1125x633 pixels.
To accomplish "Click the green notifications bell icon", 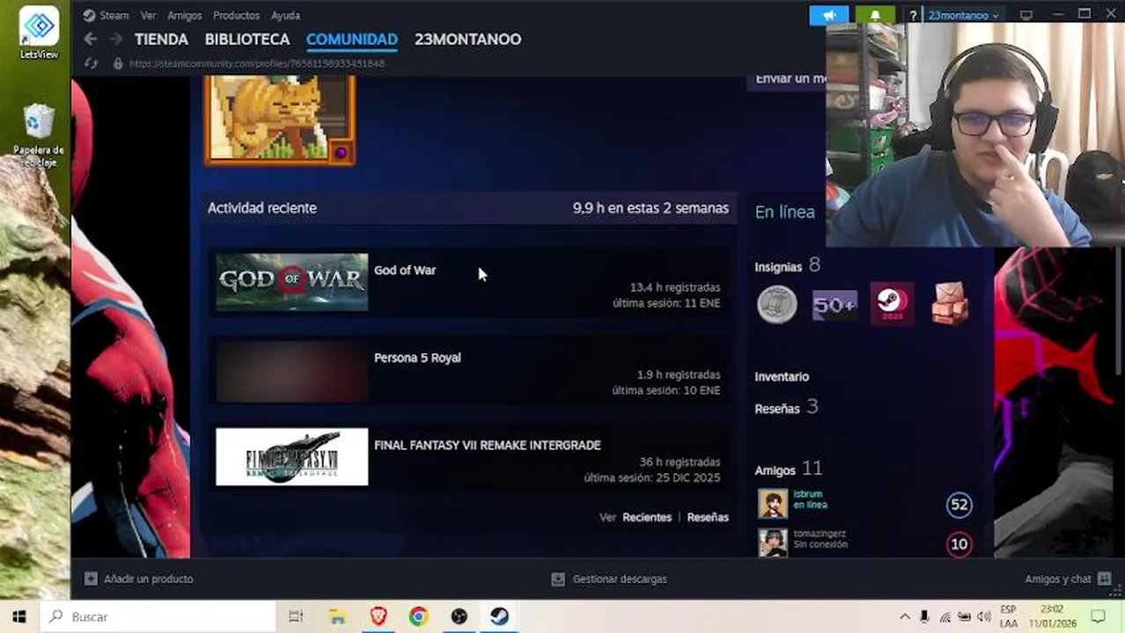I will coord(875,15).
